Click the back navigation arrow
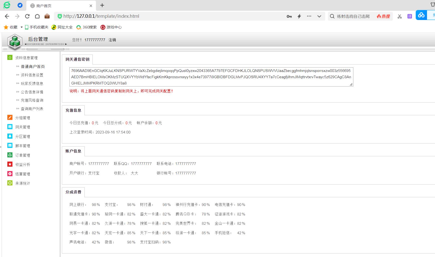The height and width of the screenshot is (257, 435). [x=7, y=16]
